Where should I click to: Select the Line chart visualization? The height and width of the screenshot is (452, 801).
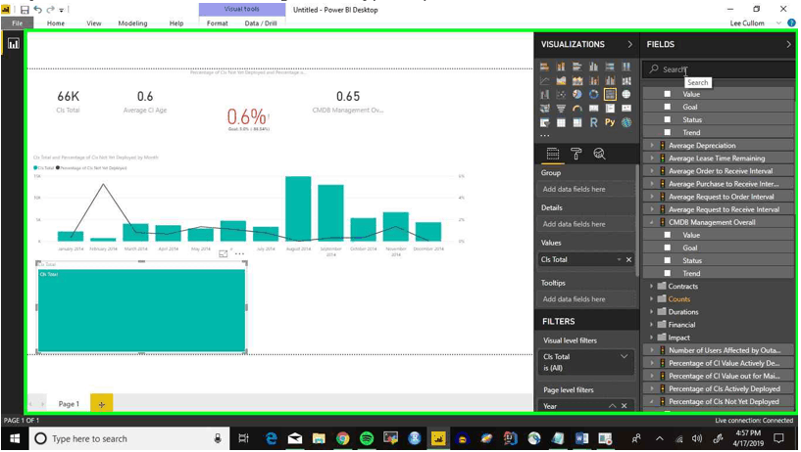(544, 80)
